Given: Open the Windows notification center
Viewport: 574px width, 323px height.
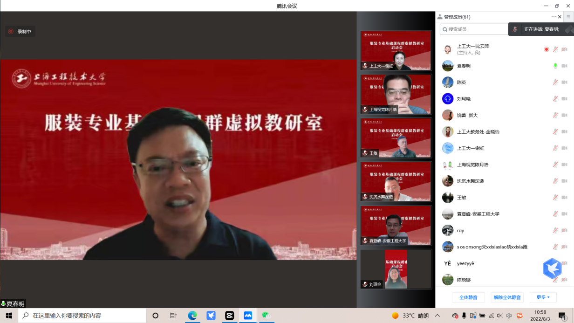Looking at the screenshot, I should coord(562,316).
